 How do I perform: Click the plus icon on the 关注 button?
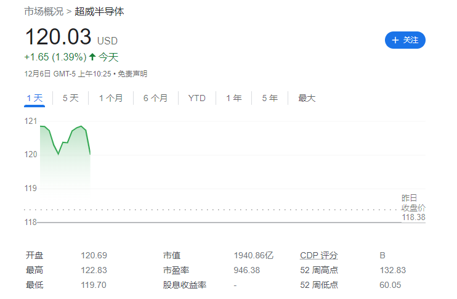click(395, 40)
